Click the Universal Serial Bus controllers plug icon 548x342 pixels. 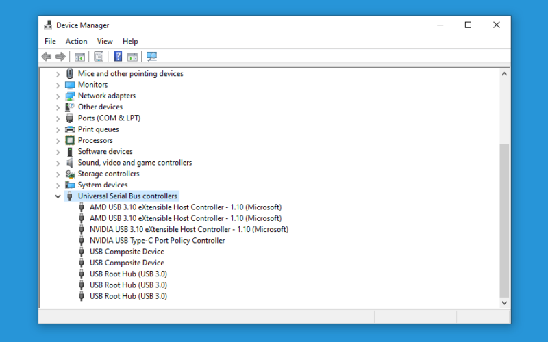click(x=70, y=196)
